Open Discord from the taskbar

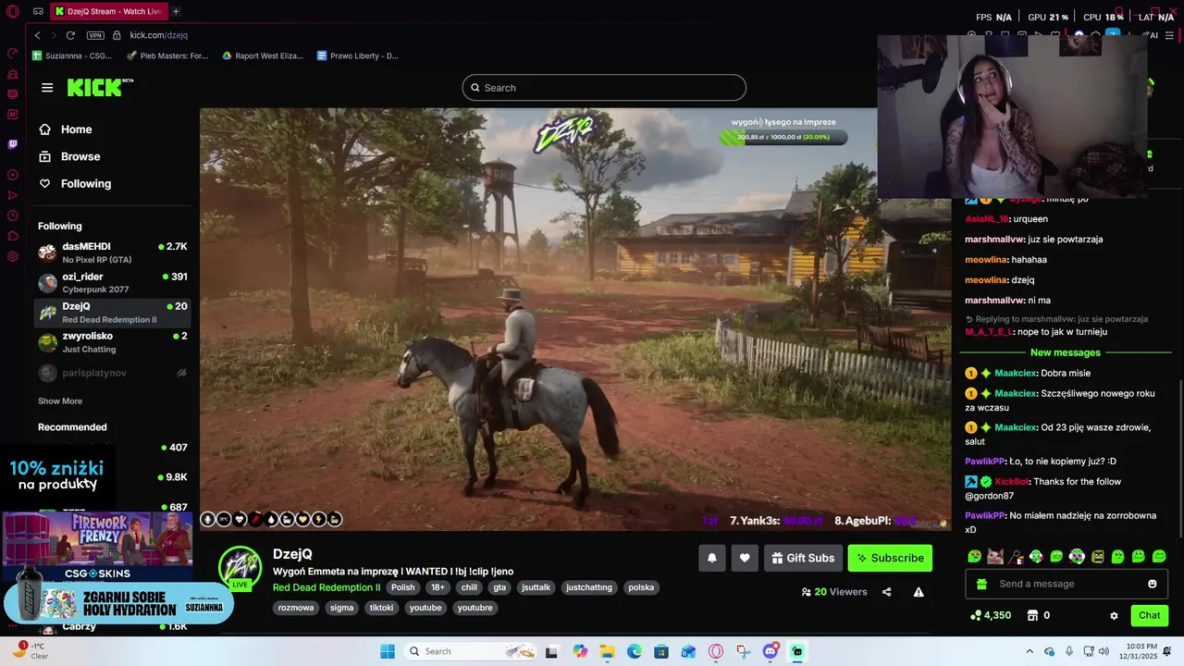tap(770, 651)
